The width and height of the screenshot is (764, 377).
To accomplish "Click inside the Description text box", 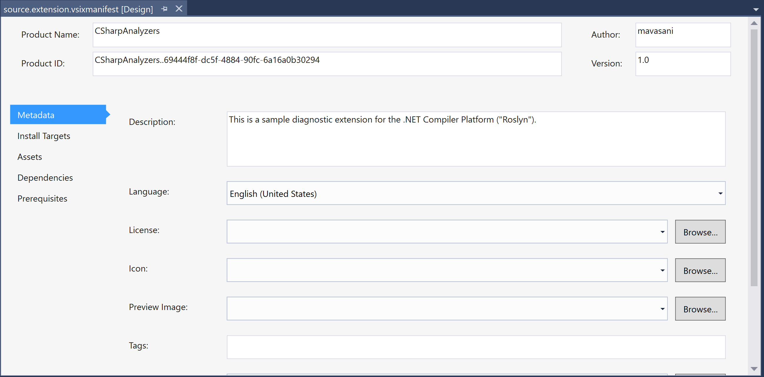I will click(476, 139).
